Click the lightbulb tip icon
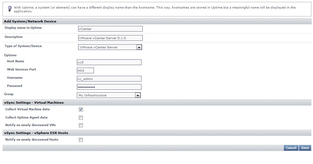313x164 pixels. pos(10,9)
